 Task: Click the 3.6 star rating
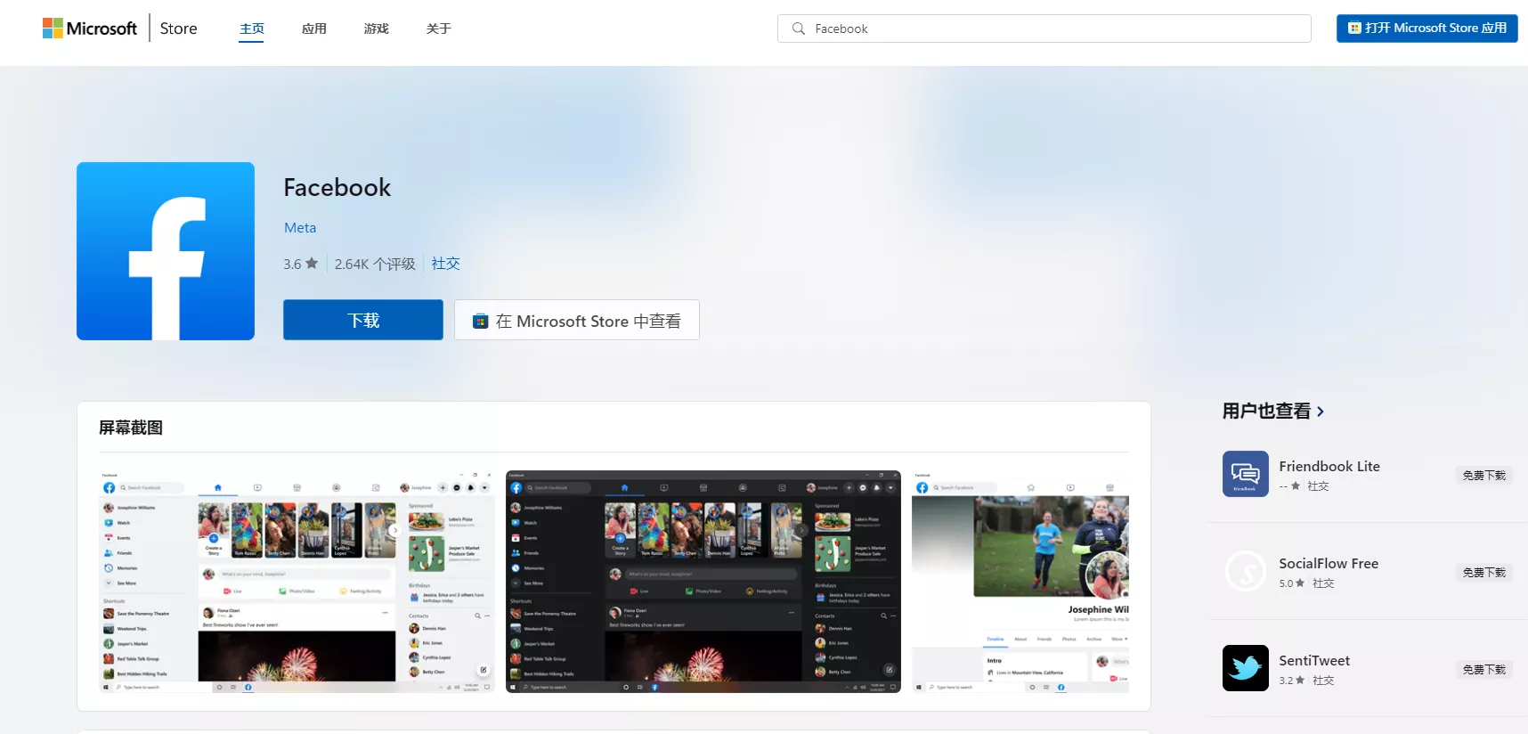click(300, 264)
